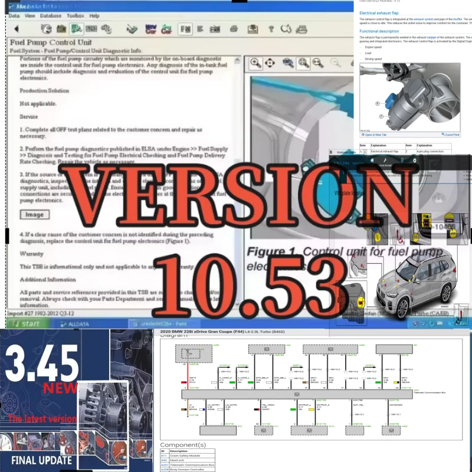This screenshot has width=472, height=472.
Task: Open the Data menu
Action: click(14, 16)
